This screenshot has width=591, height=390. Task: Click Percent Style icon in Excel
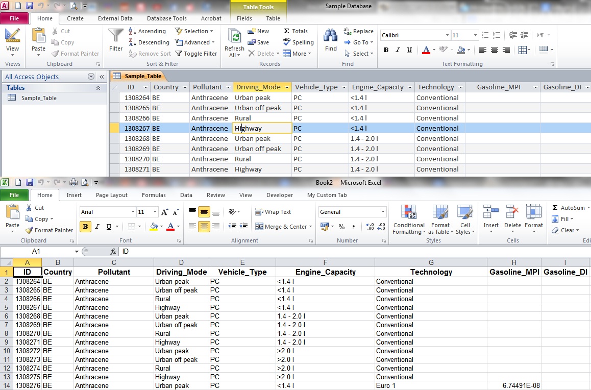tap(341, 227)
